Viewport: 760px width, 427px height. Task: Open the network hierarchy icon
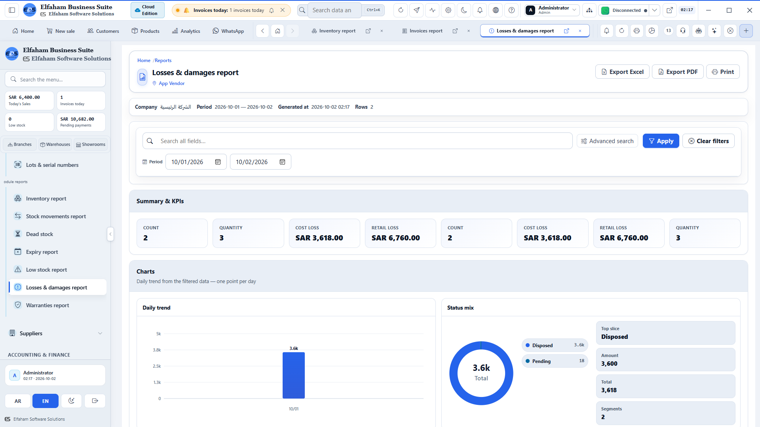[589, 10]
